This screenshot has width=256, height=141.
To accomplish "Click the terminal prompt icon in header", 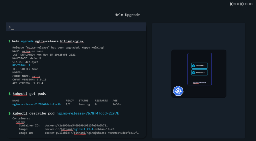I will pos(11,27).
